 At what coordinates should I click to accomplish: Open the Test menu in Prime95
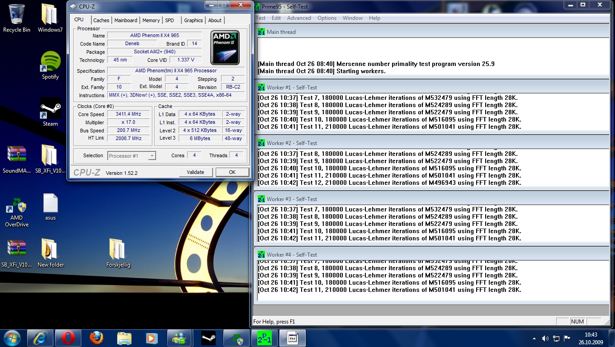[260, 18]
